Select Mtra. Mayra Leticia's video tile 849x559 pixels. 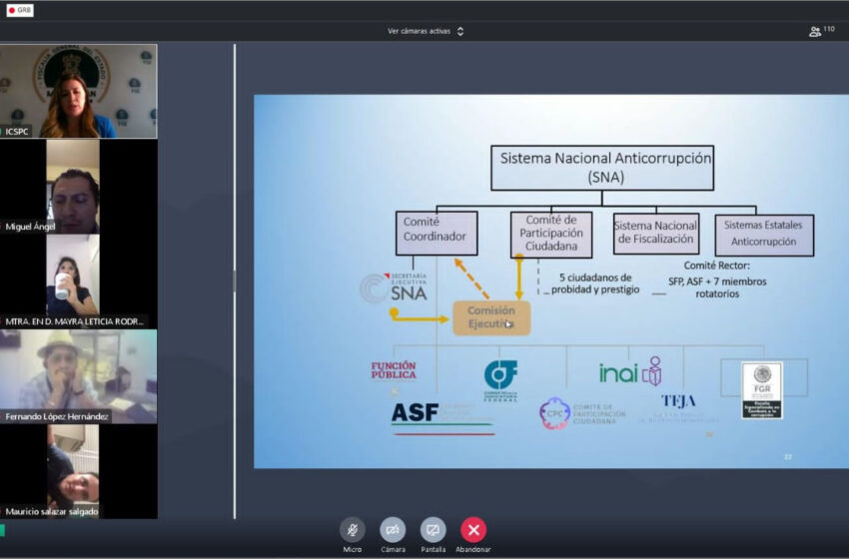[78, 280]
